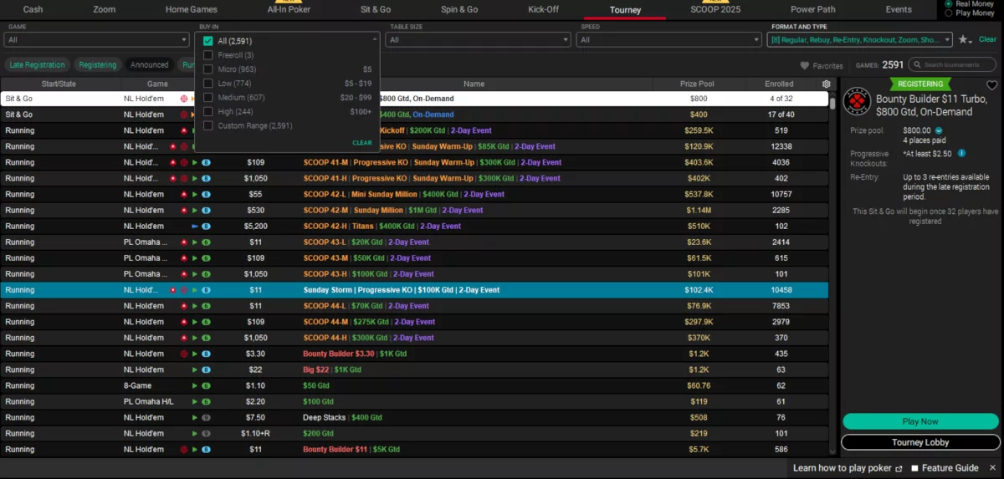Open saved filters star icon
The width and height of the screenshot is (1004, 479).
pyautogui.click(x=965, y=39)
